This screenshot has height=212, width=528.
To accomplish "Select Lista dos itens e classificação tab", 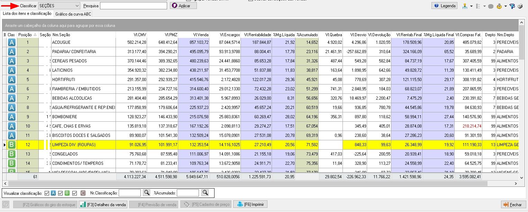I will tap(27, 14).
